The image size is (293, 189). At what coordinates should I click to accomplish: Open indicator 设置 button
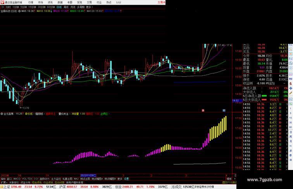[126, 179]
